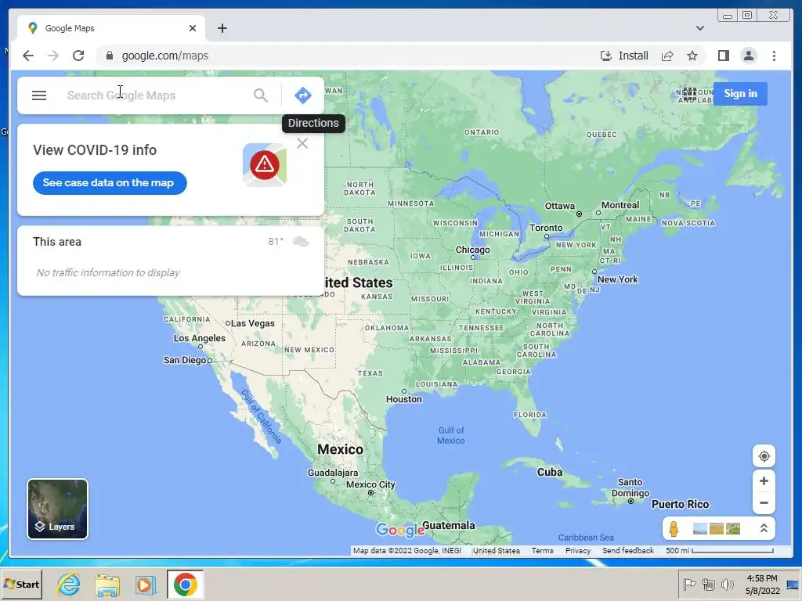Click Chrome icon in taskbar

pos(185,584)
